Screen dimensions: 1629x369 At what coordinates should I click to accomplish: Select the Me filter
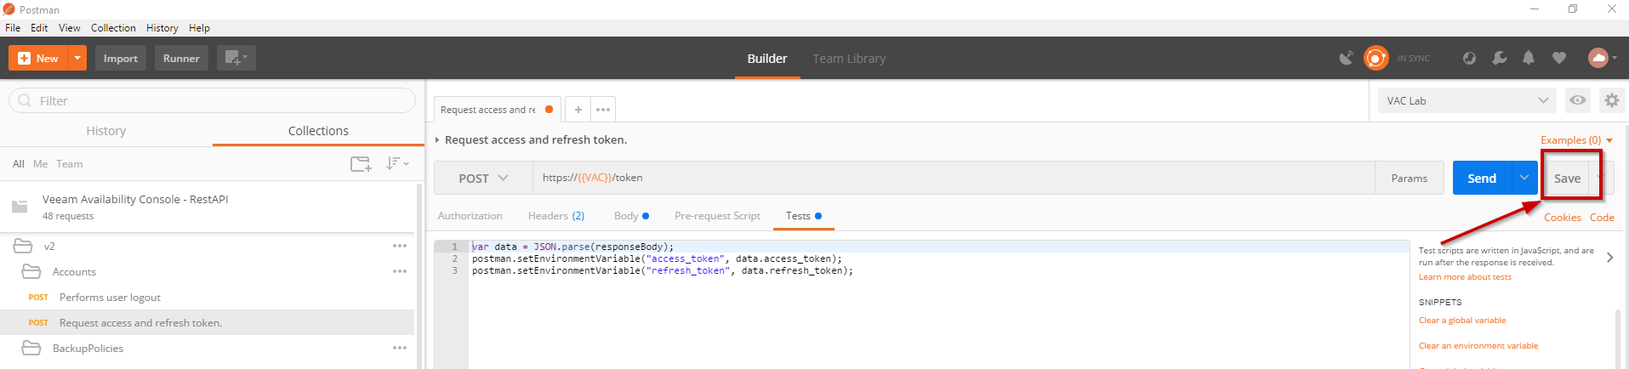coord(40,164)
